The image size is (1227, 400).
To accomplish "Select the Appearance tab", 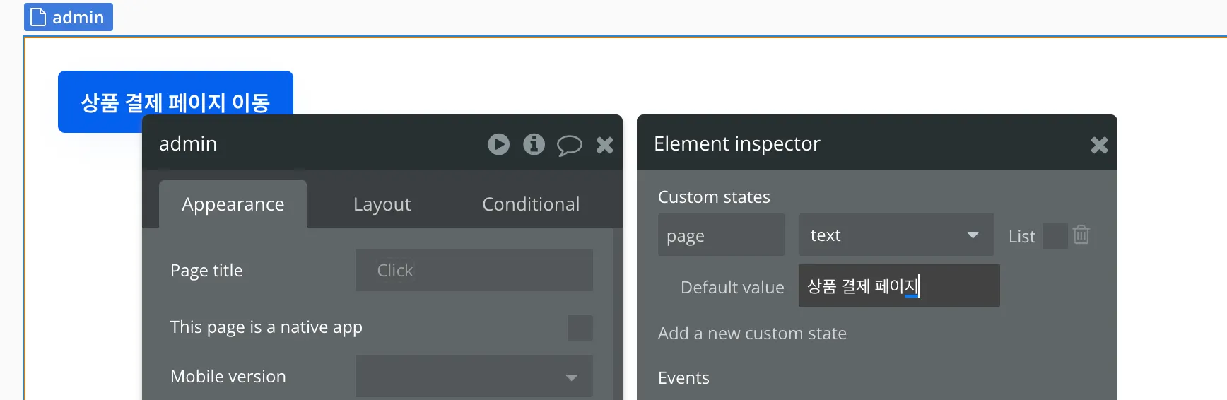I will coord(233,204).
